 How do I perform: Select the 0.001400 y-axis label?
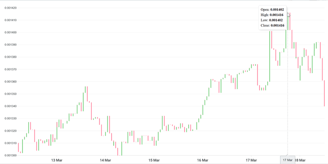(9, 32)
